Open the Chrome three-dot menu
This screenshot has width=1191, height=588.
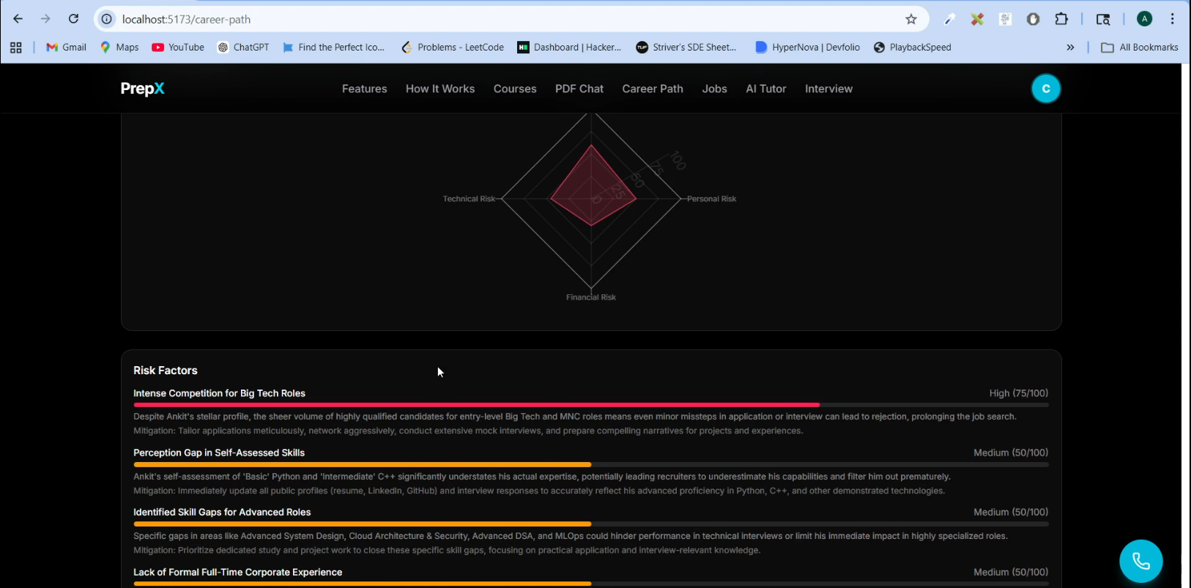(1173, 19)
